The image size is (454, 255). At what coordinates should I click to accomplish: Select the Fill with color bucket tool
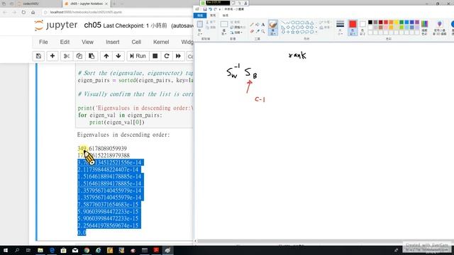(258, 25)
